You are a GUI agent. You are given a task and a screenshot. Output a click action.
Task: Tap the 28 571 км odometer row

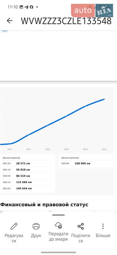28,164
